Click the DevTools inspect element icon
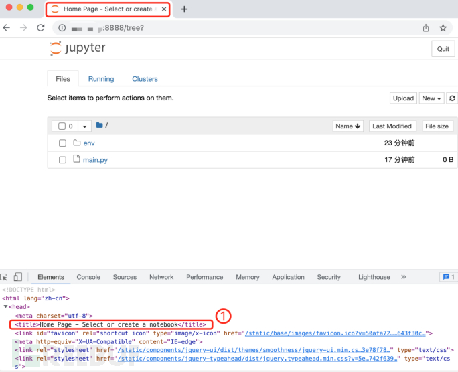The height and width of the screenshot is (372, 458). (x=4, y=277)
